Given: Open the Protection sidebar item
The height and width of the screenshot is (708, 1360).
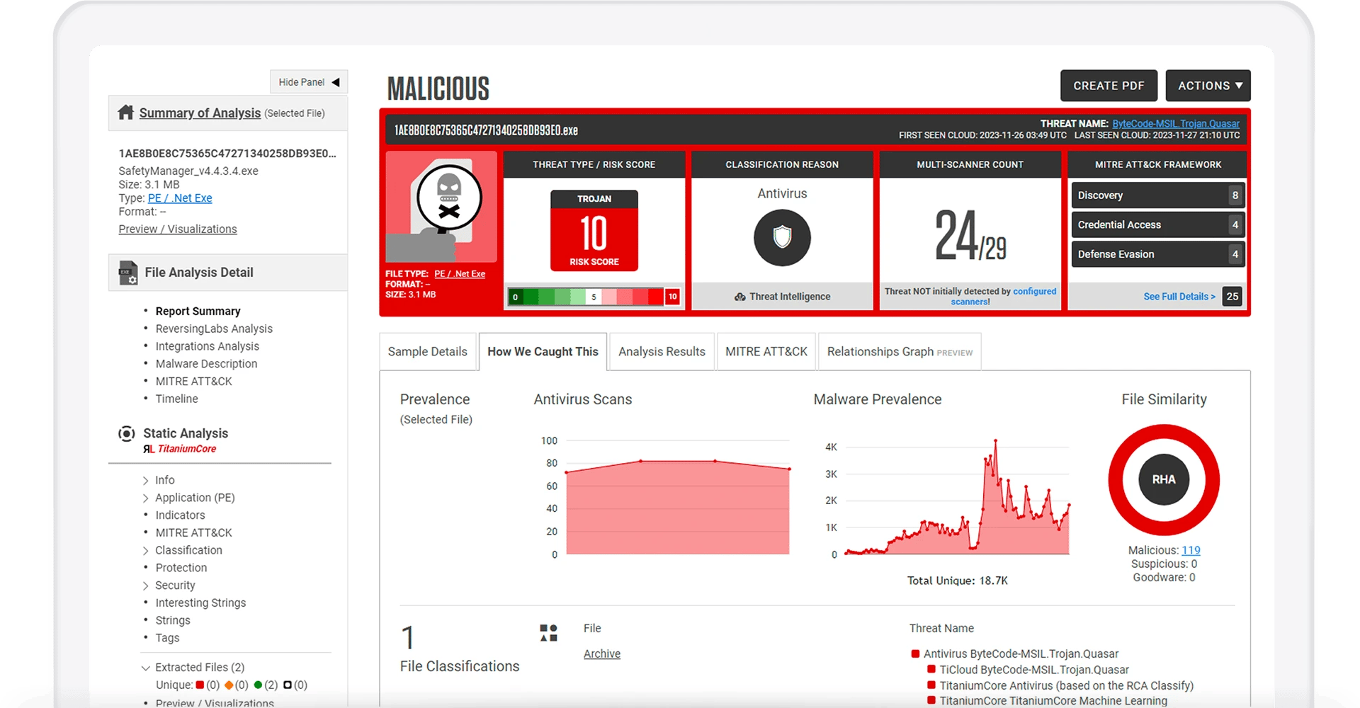Looking at the screenshot, I should click(181, 568).
